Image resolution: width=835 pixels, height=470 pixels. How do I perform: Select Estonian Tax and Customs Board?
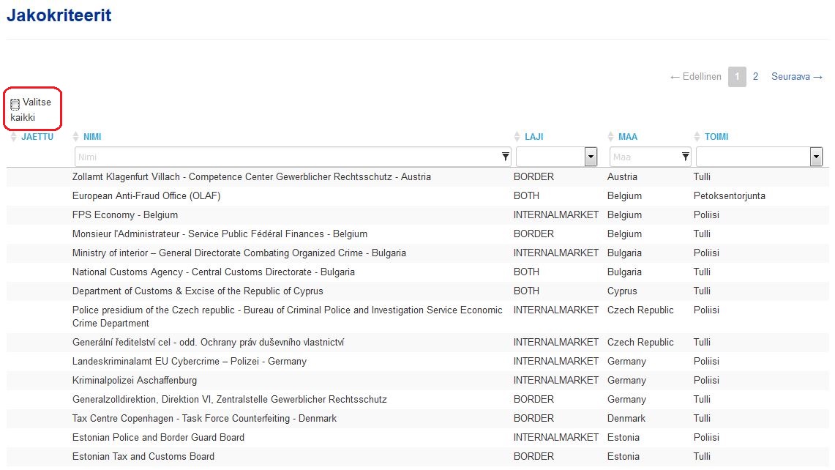pos(417,457)
